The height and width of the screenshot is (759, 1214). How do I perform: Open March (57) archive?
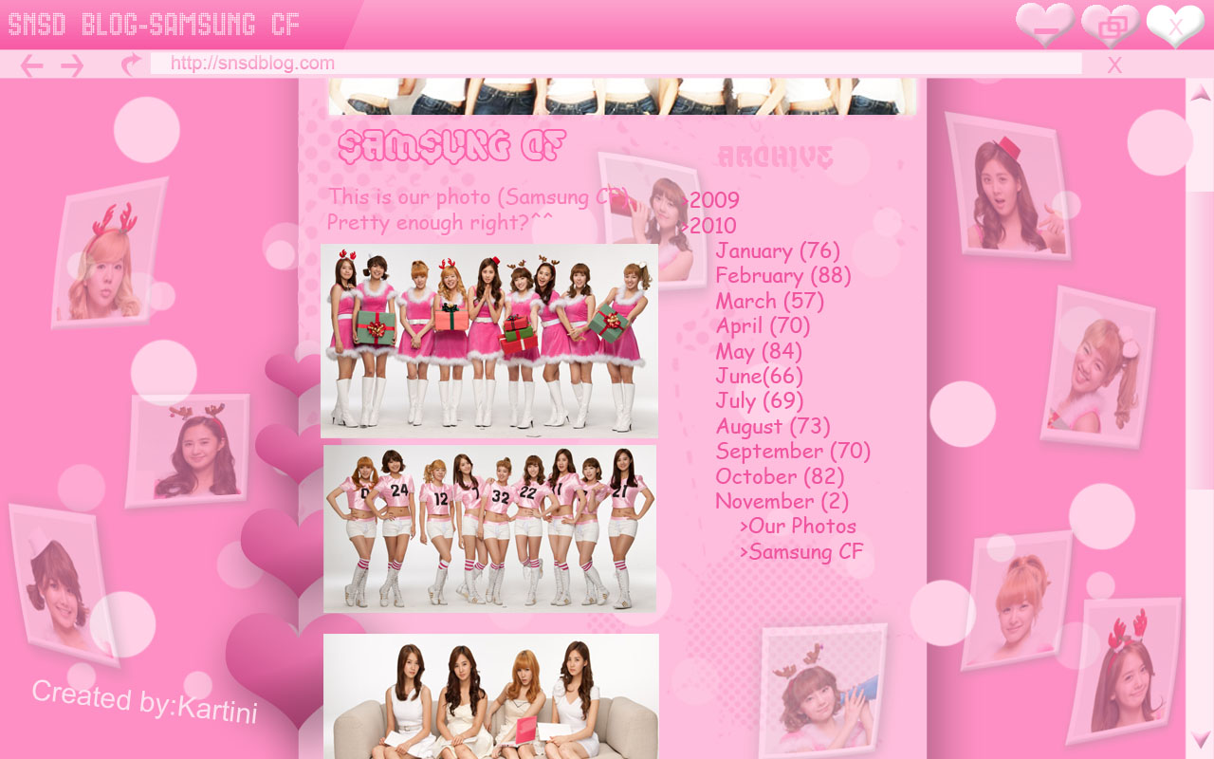(769, 301)
